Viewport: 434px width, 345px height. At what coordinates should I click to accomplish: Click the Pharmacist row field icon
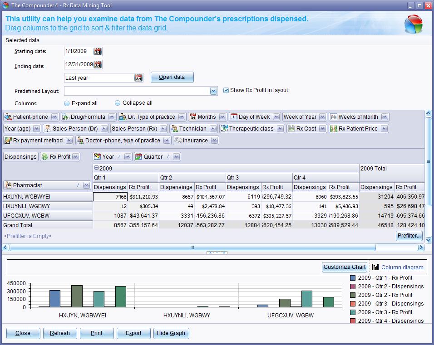(x=8, y=185)
